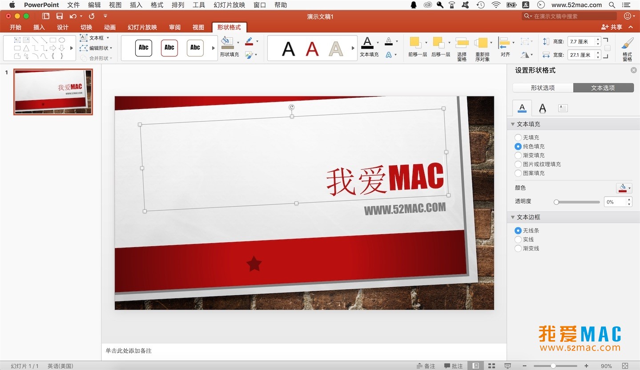Open the Transitions (切换) ribbon tab

pos(86,27)
